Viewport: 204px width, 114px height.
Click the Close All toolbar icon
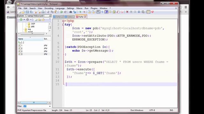39,12
